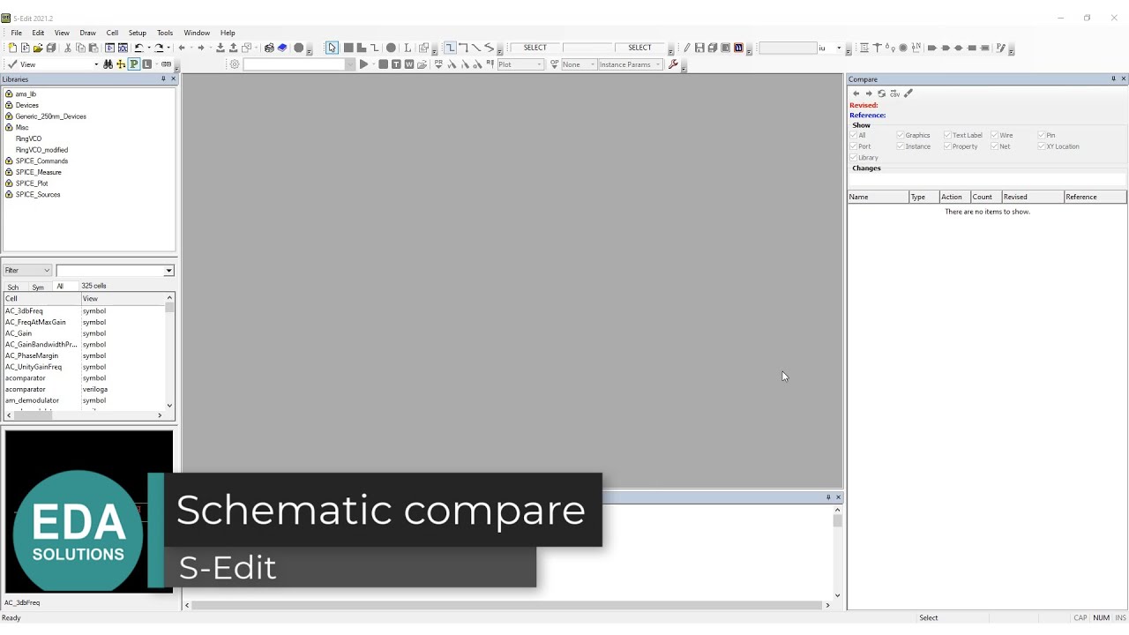1129x635 pixels.
Task: Open the Plot dropdown
Action: coord(520,64)
